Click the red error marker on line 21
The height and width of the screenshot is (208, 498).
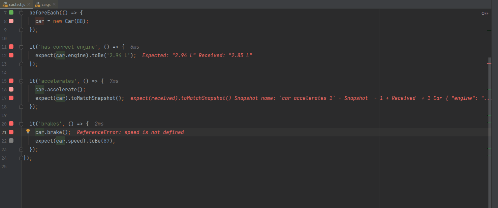click(11, 132)
